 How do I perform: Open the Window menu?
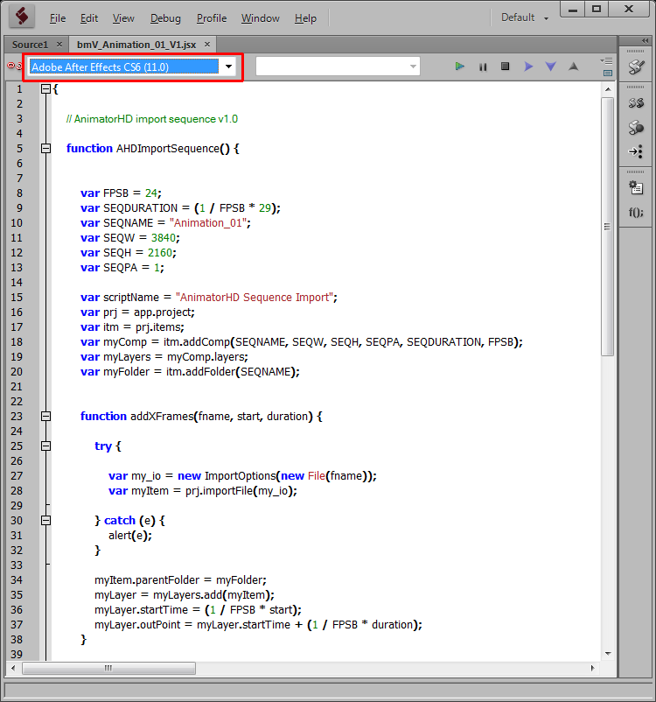click(x=261, y=18)
